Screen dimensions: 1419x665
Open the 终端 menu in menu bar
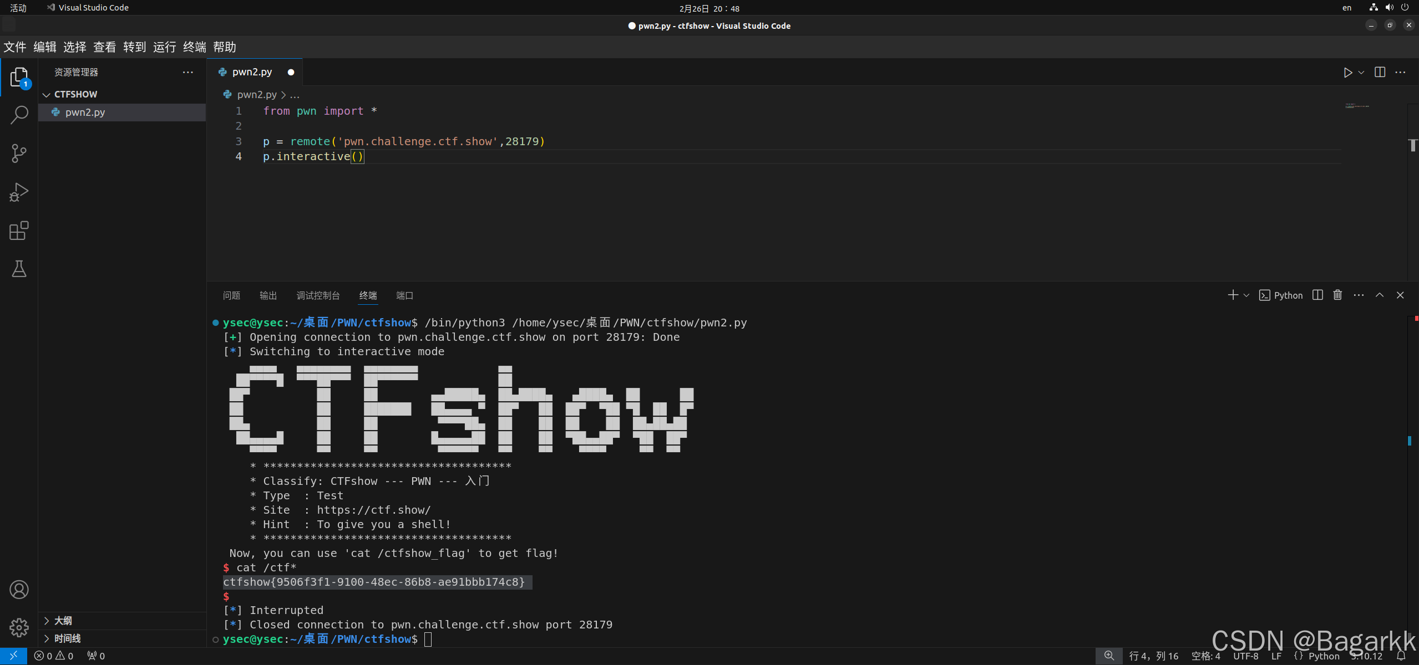click(194, 47)
